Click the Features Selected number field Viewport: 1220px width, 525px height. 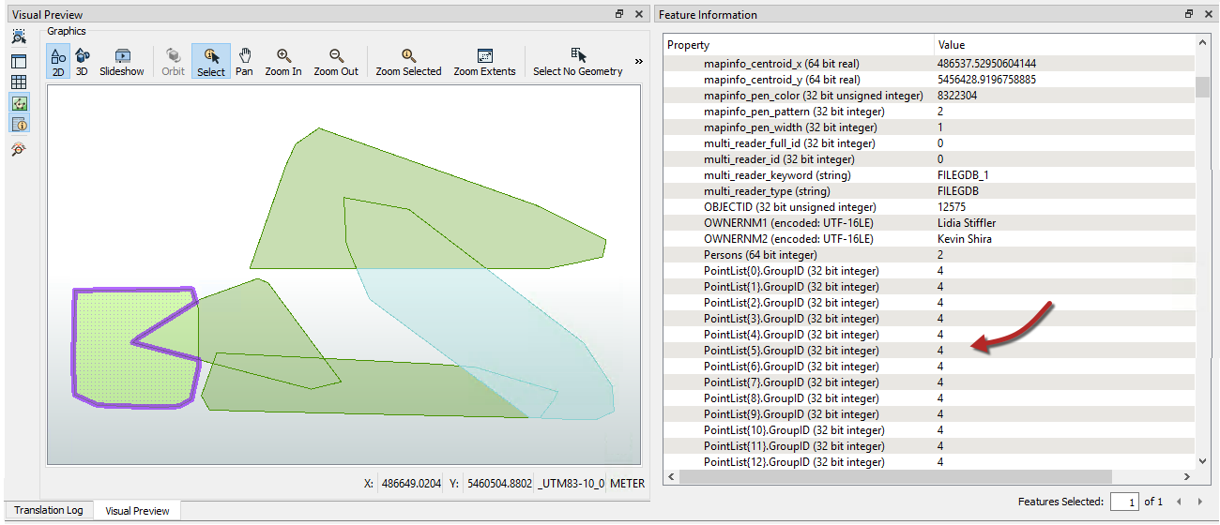pos(1124,502)
